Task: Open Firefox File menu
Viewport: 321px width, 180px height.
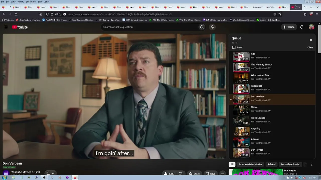Action: (x=3, y=2)
